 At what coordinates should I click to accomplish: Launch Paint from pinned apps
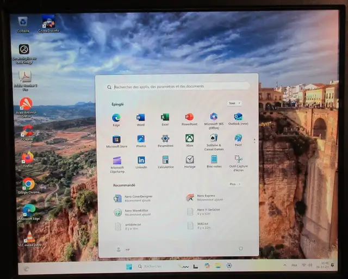pos(238,140)
